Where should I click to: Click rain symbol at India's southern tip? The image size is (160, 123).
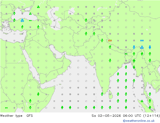pyautogui.click(x=102, y=94)
